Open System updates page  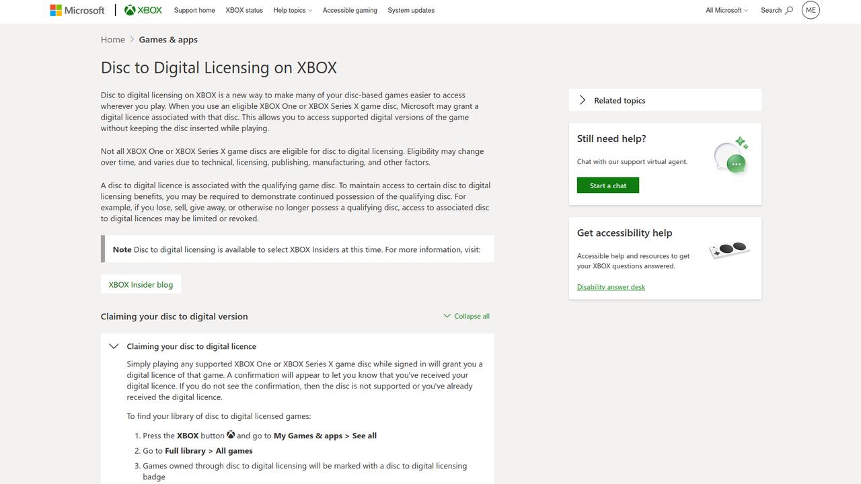[411, 10]
